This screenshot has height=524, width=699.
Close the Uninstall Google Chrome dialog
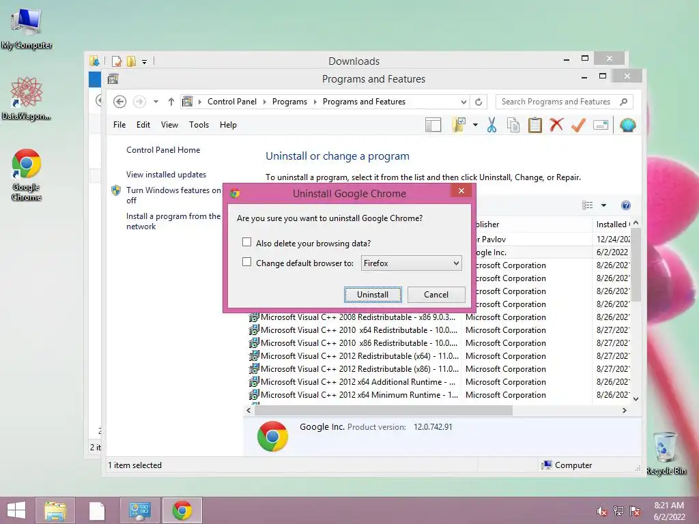point(461,191)
